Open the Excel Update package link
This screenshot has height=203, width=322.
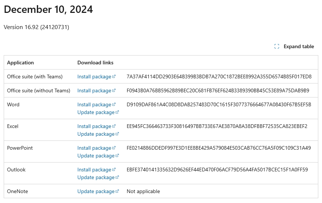point(96,134)
